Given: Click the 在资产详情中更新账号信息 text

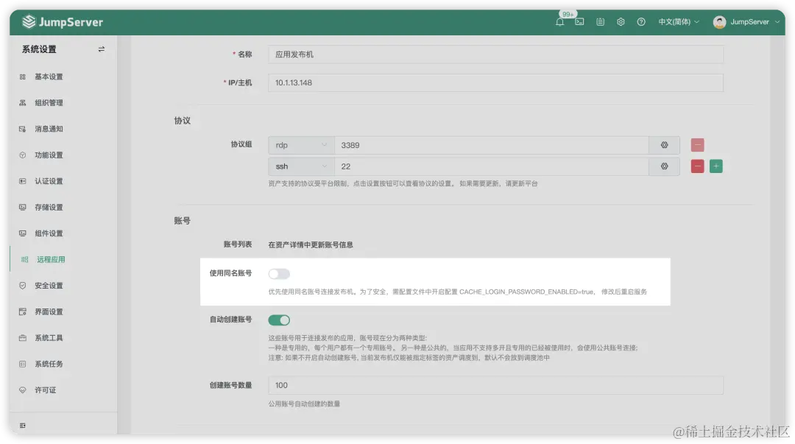Looking at the screenshot, I should (311, 244).
